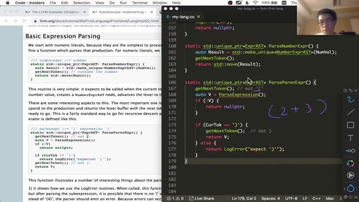Click line number 166 in editor gutter

click(172, 82)
